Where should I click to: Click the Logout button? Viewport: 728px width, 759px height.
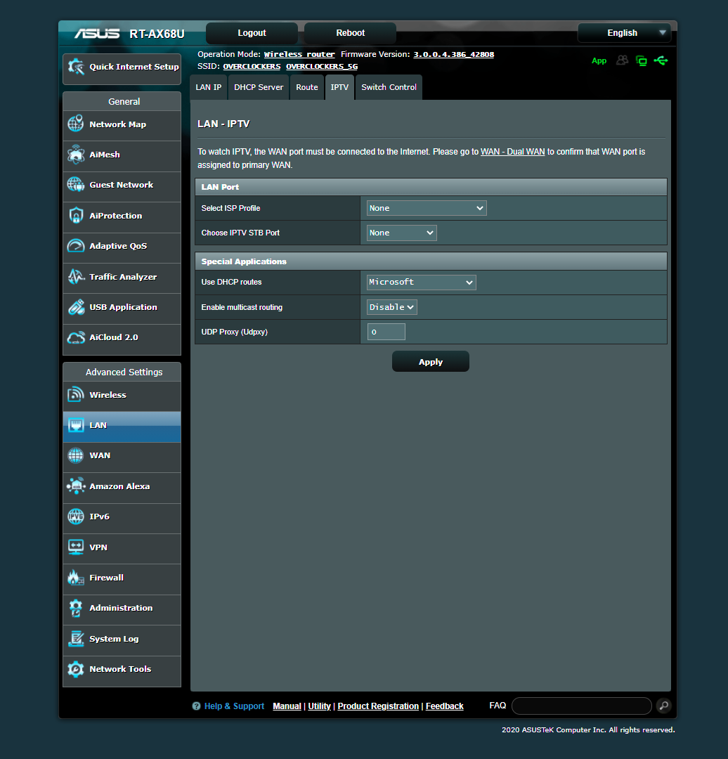point(252,33)
